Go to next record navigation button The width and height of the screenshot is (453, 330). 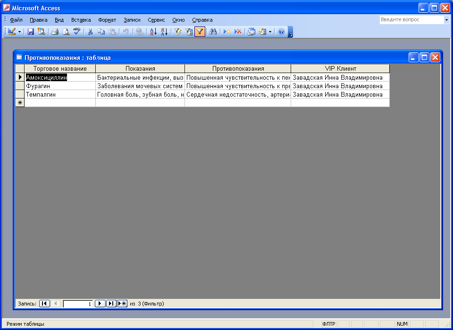pyautogui.click(x=100, y=304)
